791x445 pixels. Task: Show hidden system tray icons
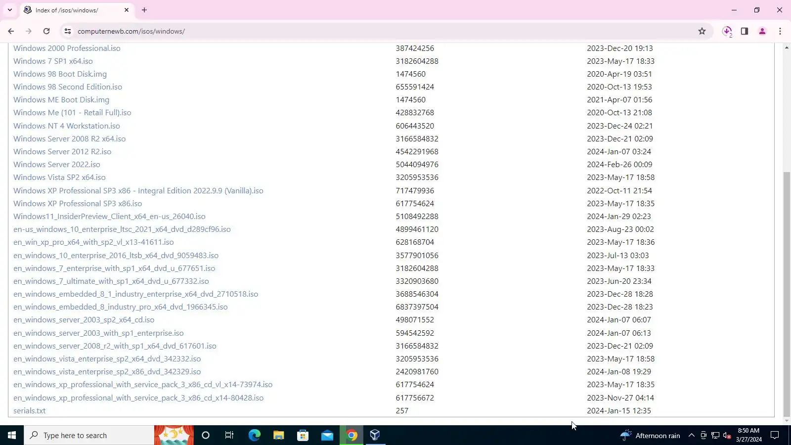(692, 435)
